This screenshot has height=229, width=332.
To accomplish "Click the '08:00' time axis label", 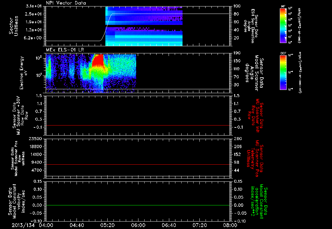I will [230, 225].
